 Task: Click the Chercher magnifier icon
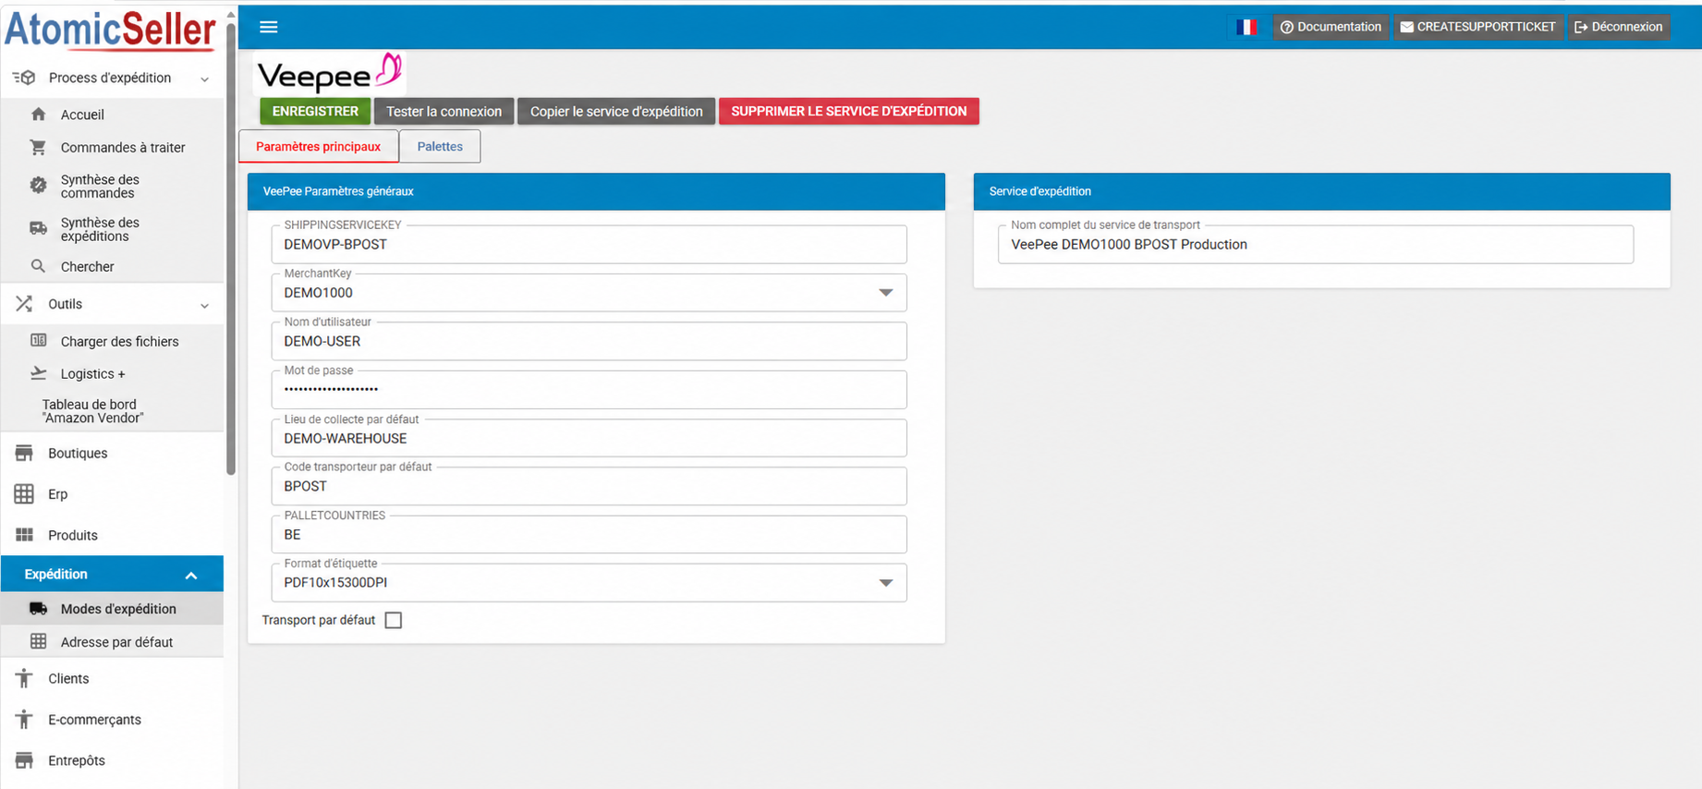coord(38,266)
